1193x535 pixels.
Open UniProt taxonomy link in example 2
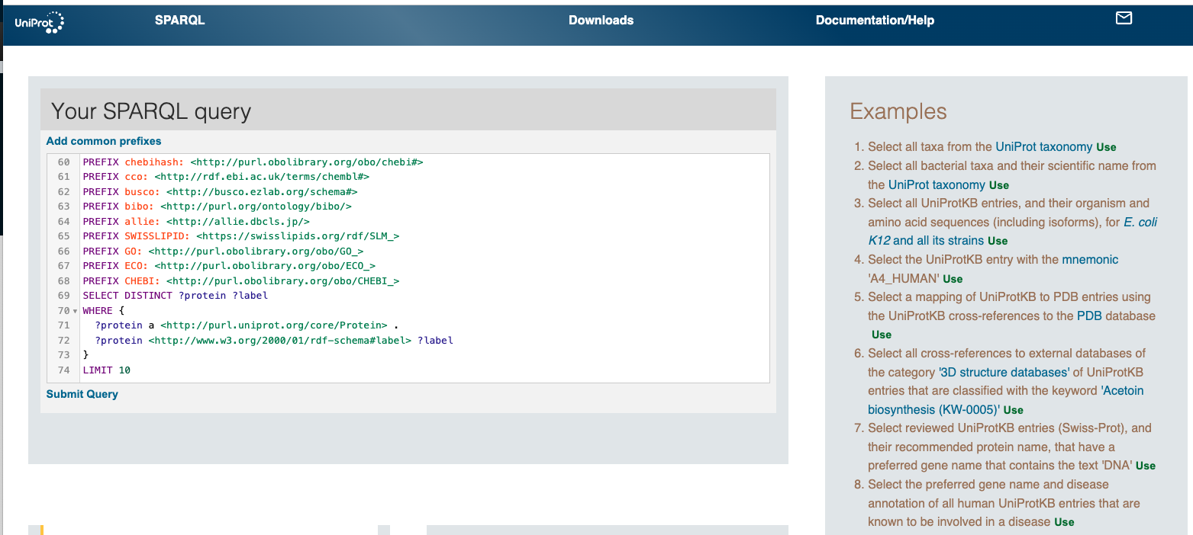(937, 184)
